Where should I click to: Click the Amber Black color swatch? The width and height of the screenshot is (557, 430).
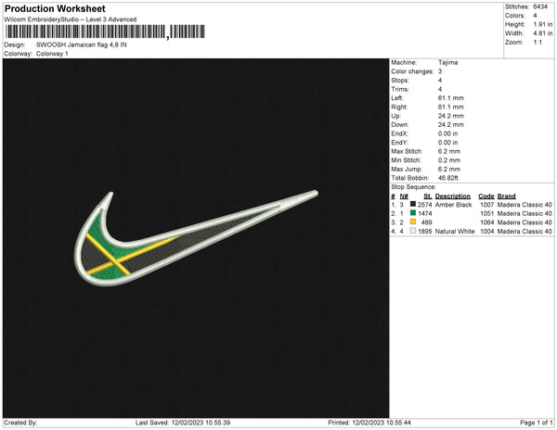click(x=413, y=204)
